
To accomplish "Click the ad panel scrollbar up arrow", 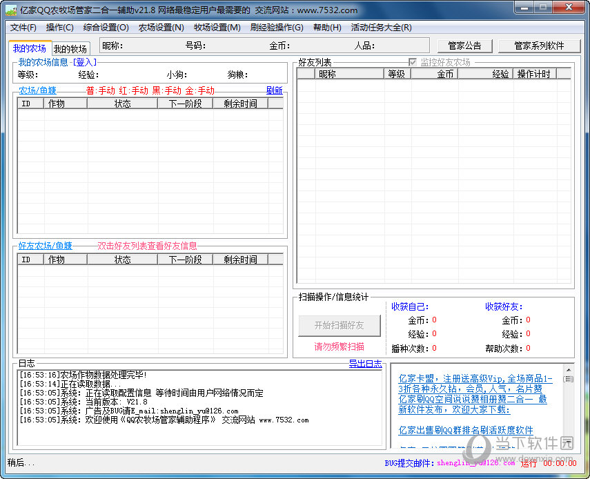I will 569,369.
